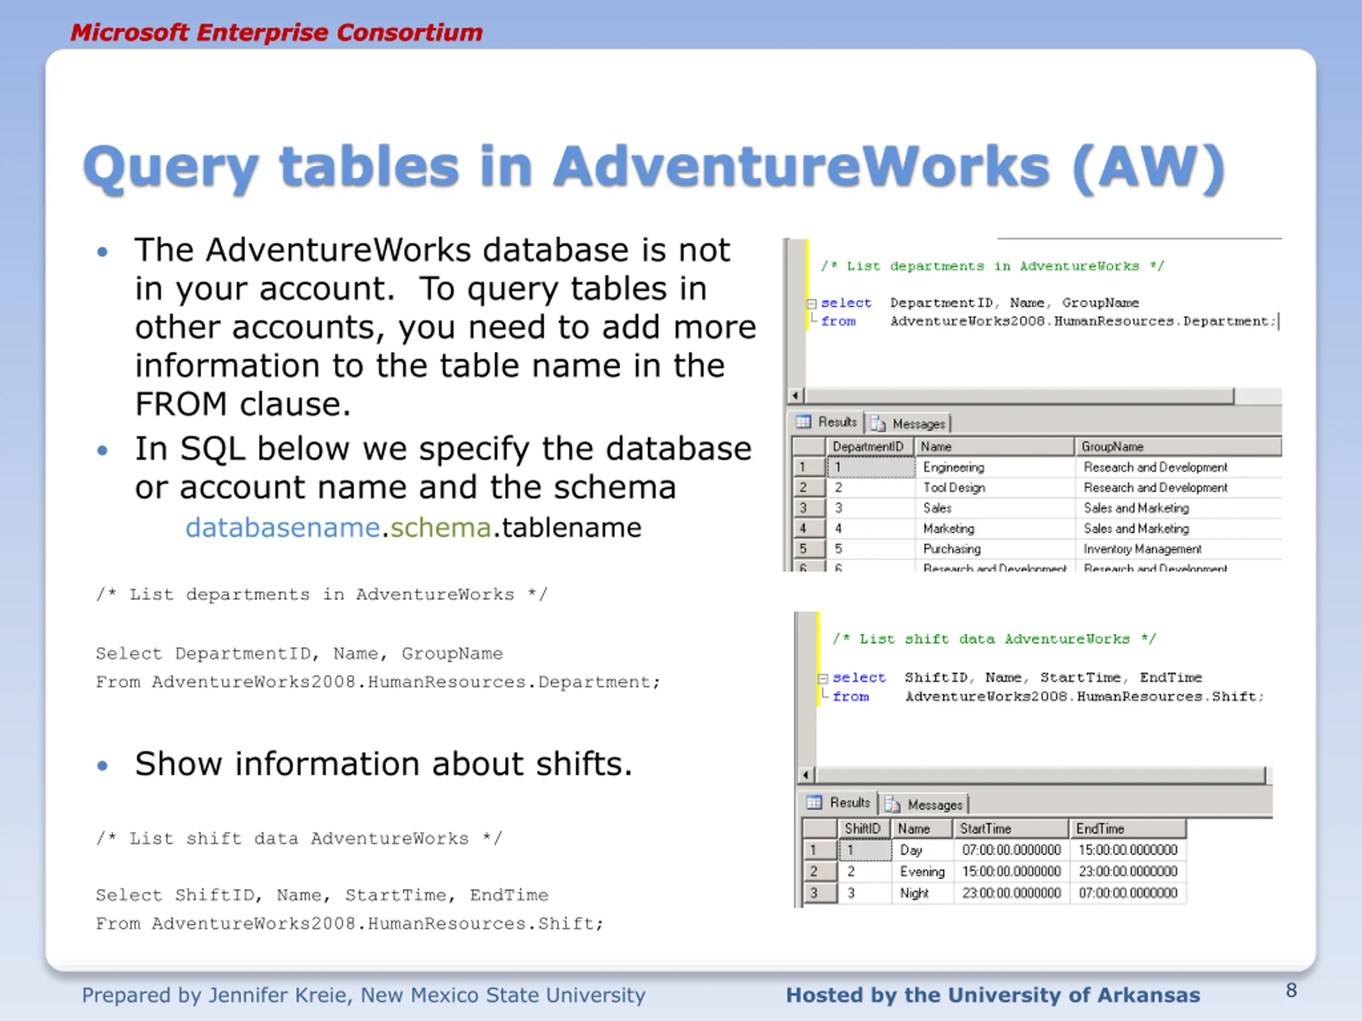Collapse the select statement for departments query
The width and height of the screenshot is (1362, 1021).
[x=811, y=304]
